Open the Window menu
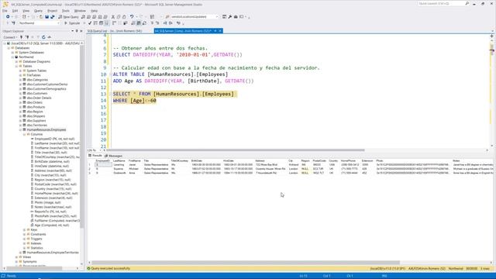Screen dimensions: 496x279 point(80,11)
